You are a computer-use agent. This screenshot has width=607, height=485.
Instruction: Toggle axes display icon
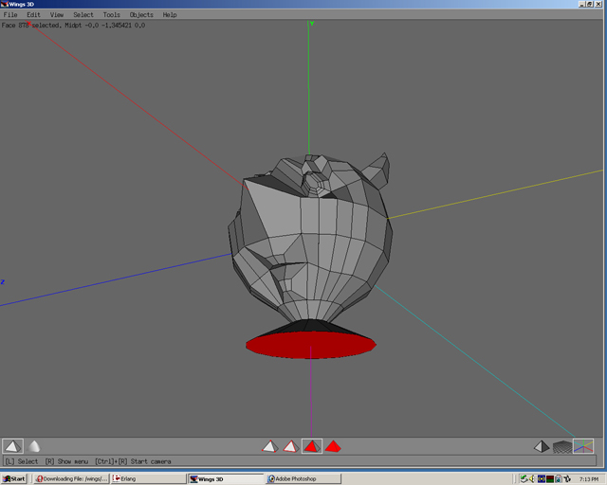(x=583, y=446)
